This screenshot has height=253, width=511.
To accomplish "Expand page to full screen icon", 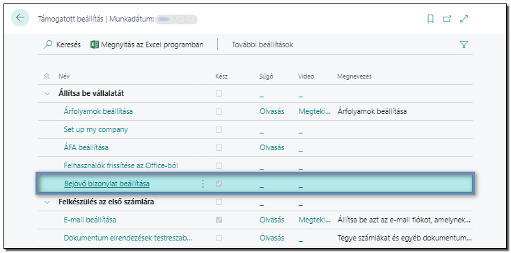I will tap(464, 19).
